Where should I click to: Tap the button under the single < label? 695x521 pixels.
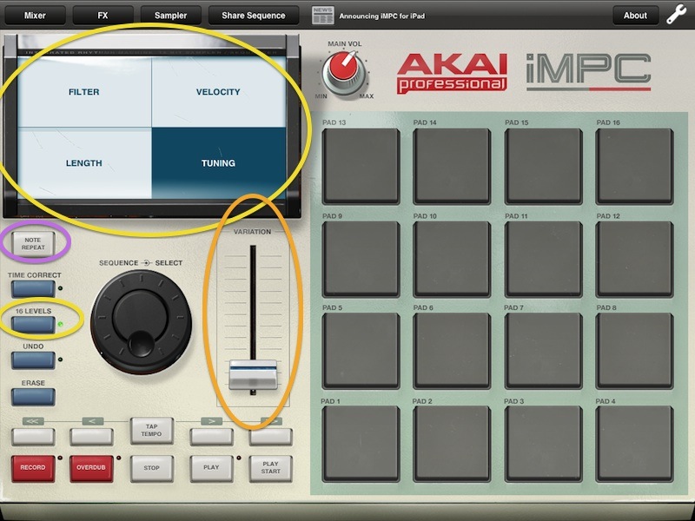click(92, 437)
